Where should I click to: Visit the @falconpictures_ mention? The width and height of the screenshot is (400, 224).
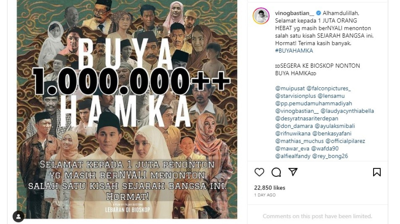329,89
